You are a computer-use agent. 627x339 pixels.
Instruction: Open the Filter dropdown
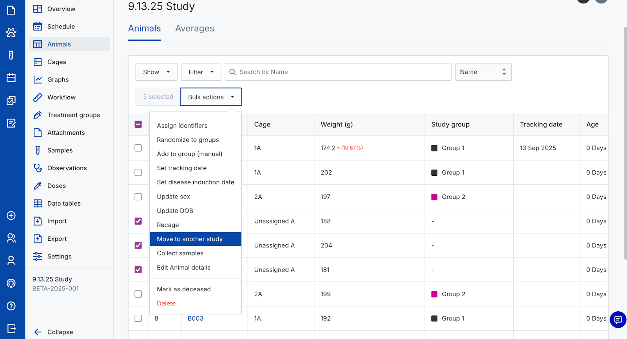[x=201, y=72]
